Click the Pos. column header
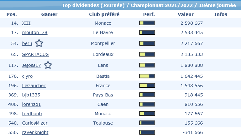Screen dimensions: 241x138 (12, 14)
